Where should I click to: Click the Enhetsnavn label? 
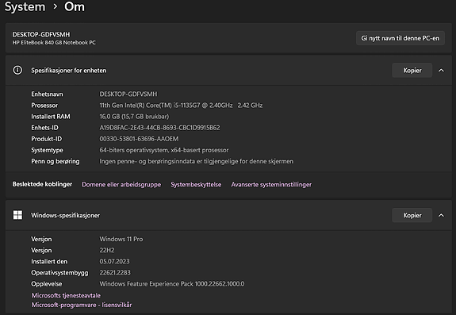[47, 94]
